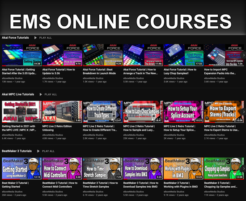The width and height of the screenshot is (246, 201).
Task: Click play icon beside Akai MPC Live Tutorials
Action: coord(41,94)
